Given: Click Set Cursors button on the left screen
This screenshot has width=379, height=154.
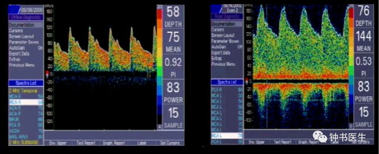Looking at the screenshot, I should [x=170, y=143].
